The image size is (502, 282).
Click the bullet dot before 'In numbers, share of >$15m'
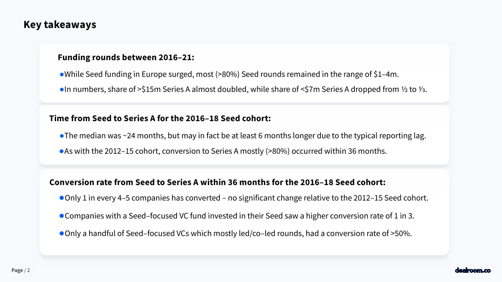tap(62, 89)
